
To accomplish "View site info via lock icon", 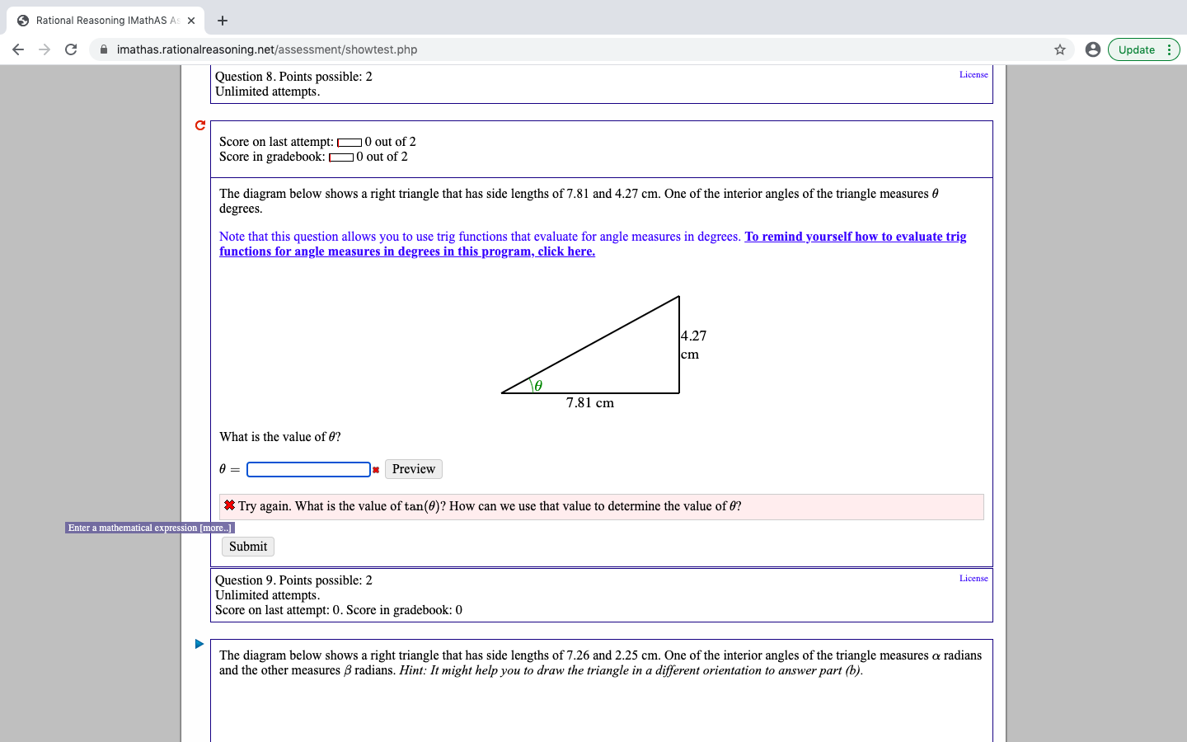I will (103, 49).
